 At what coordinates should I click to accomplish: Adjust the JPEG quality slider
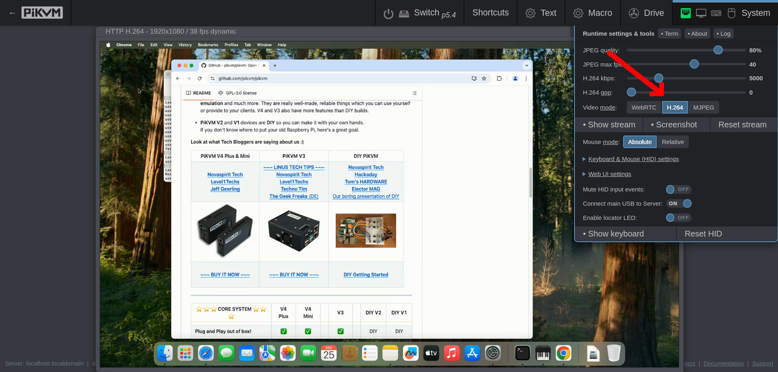(x=718, y=50)
